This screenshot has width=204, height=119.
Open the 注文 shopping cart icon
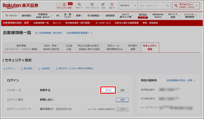111,5
